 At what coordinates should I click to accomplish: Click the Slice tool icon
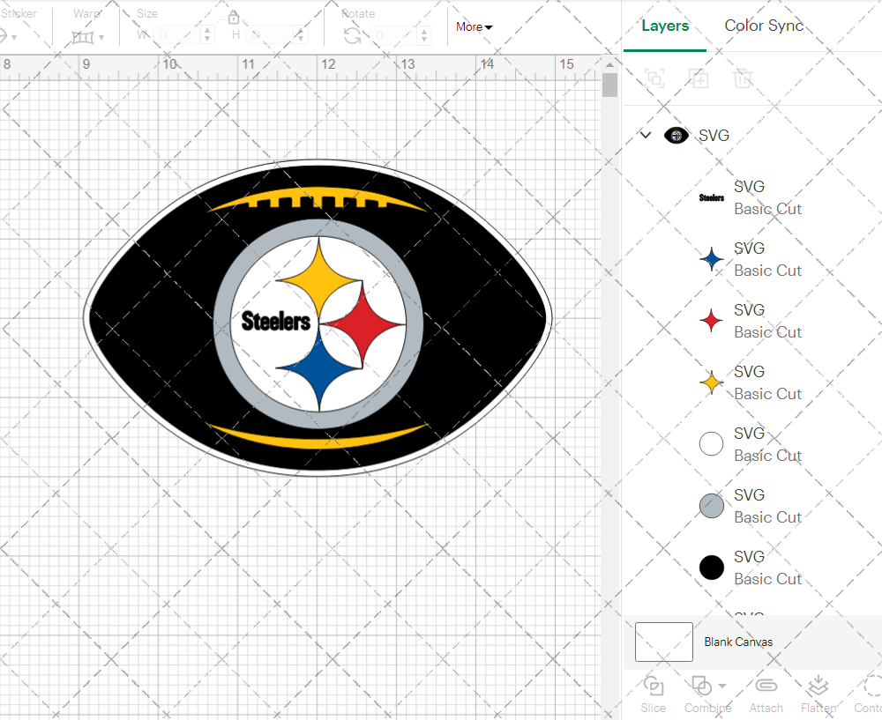(654, 687)
